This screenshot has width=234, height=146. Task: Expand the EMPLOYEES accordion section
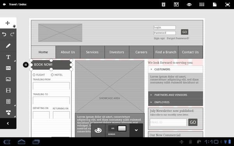tap(175, 102)
